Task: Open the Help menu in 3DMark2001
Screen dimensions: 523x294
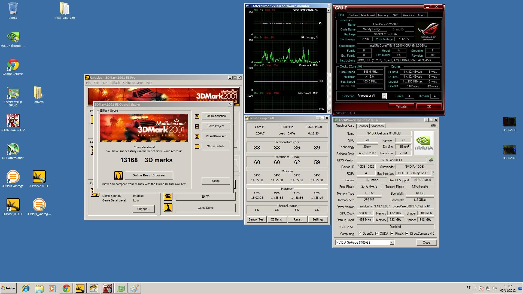Action: click(x=149, y=83)
